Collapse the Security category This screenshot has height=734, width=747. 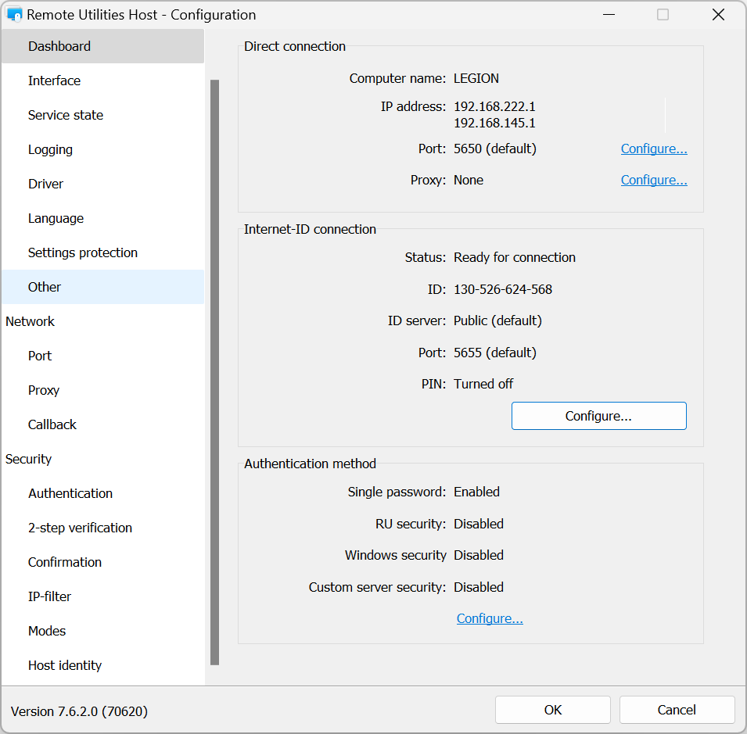click(29, 459)
